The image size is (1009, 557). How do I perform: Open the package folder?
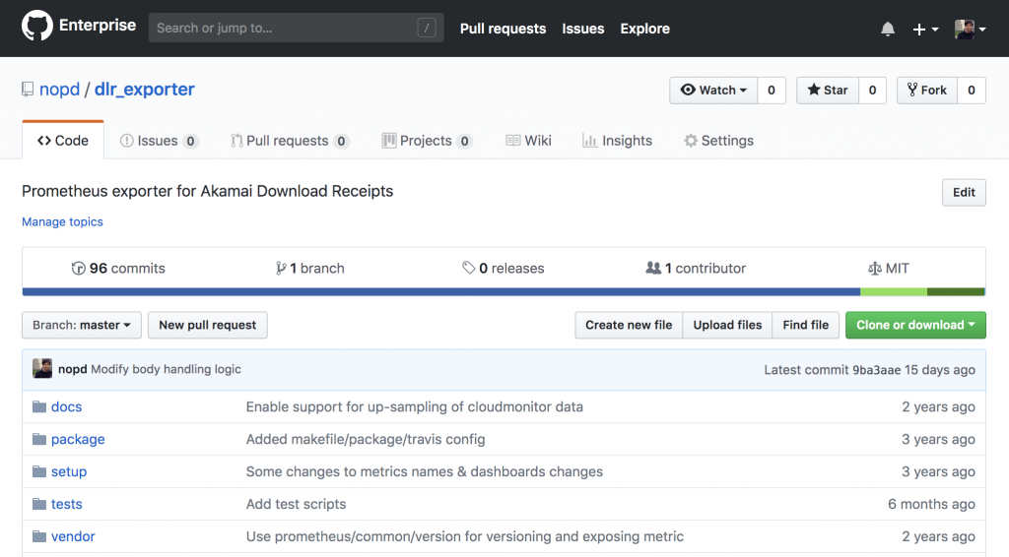(78, 440)
